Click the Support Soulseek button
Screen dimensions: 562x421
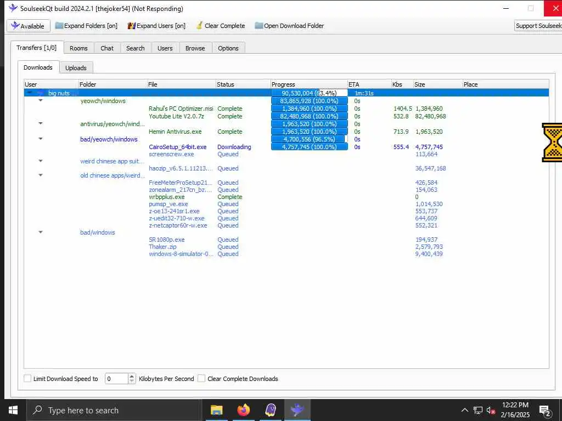(x=538, y=26)
